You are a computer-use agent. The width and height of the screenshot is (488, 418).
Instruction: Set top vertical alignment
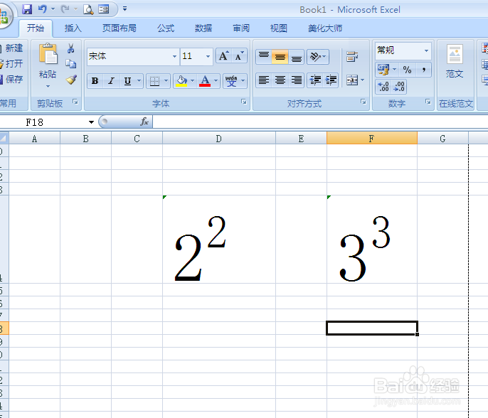click(264, 57)
